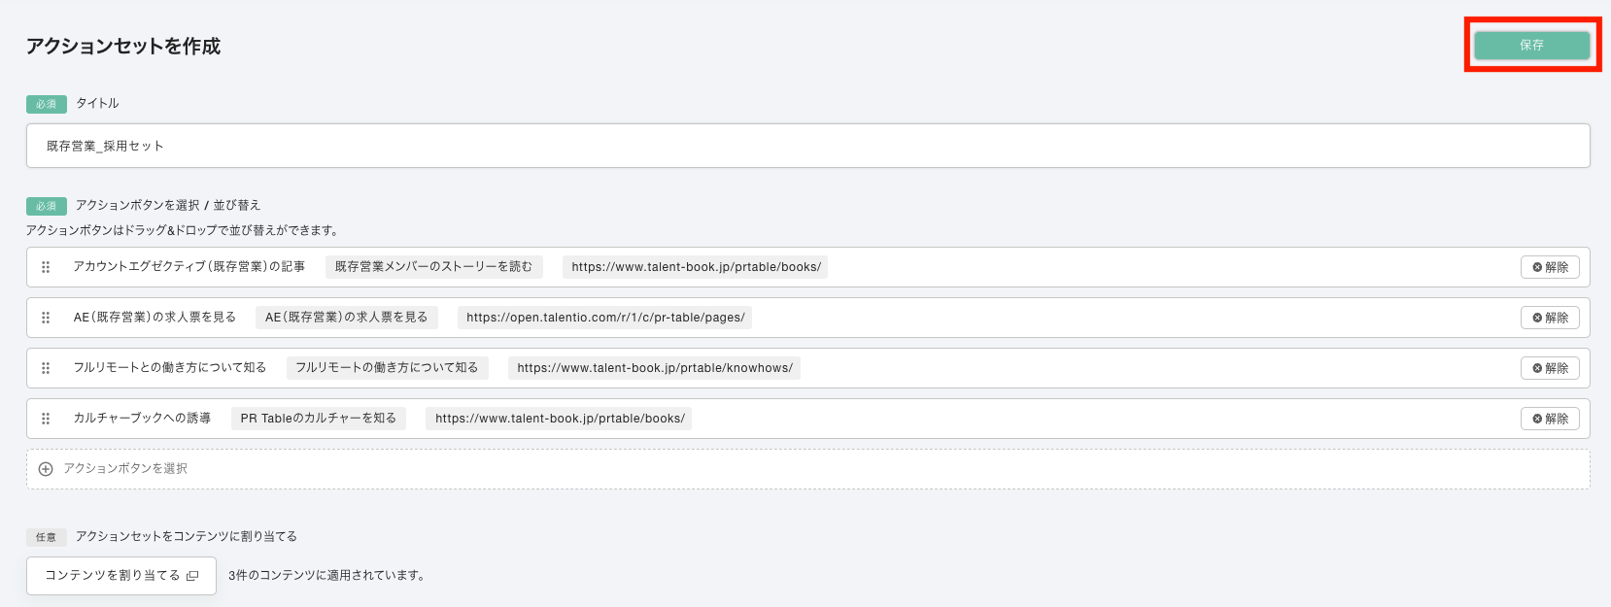Click 既存営業メンバーのストーリーを読む label
Screen dimensions: 1611x607
(433, 267)
